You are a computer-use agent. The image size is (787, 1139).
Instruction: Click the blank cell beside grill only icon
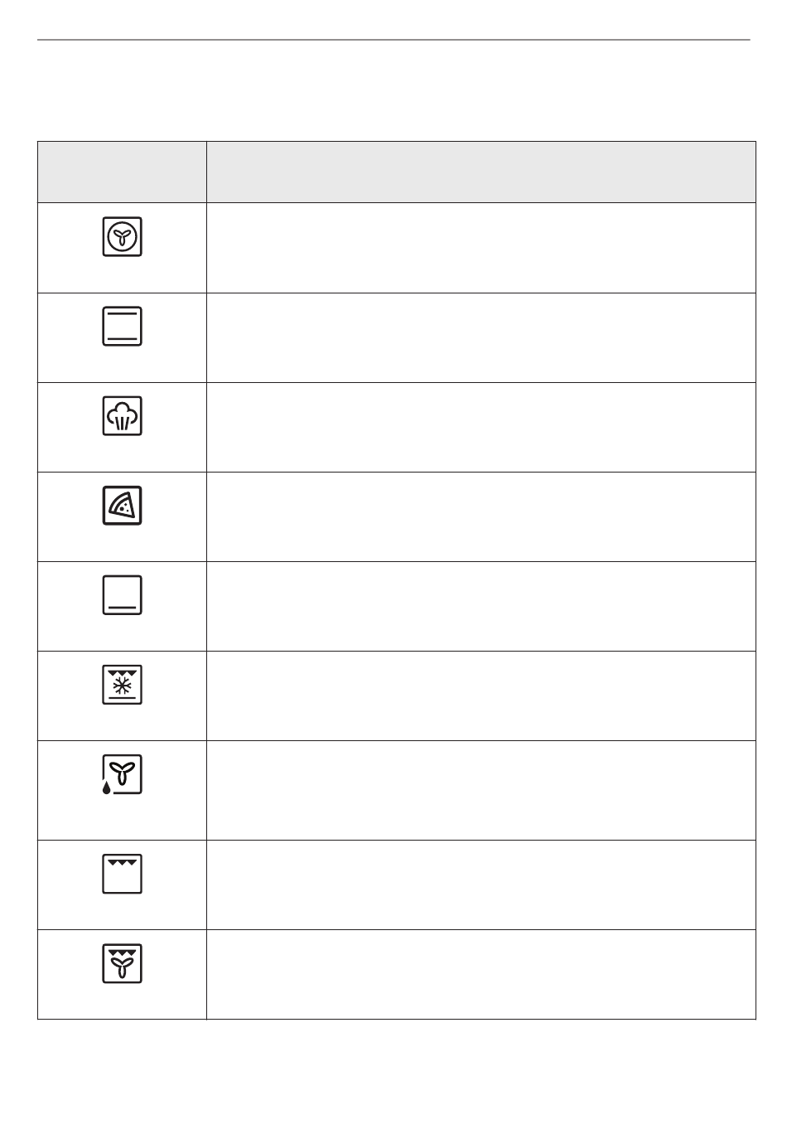point(481,885)
